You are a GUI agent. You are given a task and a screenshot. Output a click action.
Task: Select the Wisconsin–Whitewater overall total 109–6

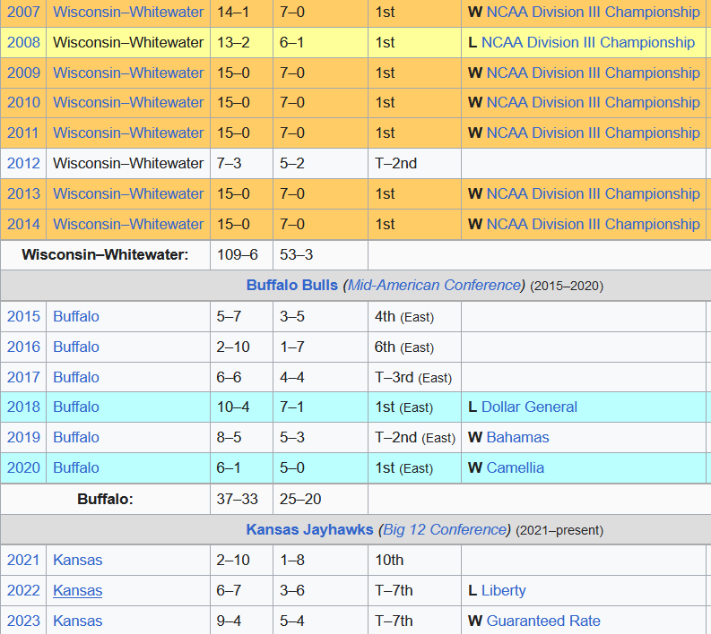pyautogui.click(x=238, y=254)
